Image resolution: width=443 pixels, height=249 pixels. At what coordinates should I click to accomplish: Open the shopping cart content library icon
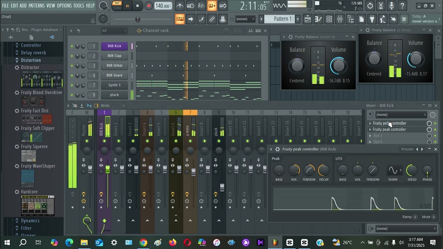pyautogui.click(x=404, y=19)
